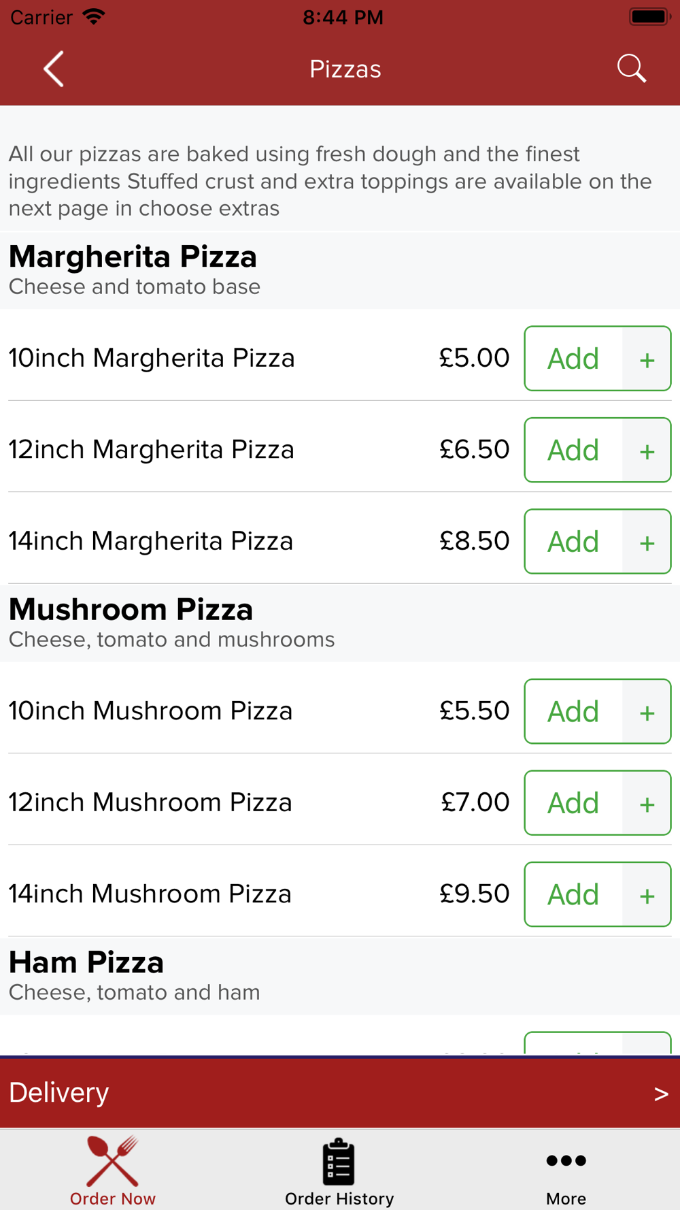This screenshot has height=1210, width=680.
Task: Add 10inch Margherita Pizza to order
Action: (573, 359)
